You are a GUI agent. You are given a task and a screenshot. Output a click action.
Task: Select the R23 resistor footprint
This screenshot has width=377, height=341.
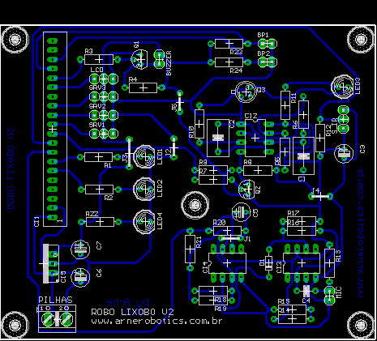tap(229, 44)
